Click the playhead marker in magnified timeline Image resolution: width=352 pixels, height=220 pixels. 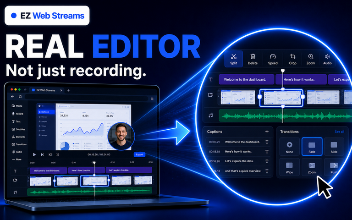(x=283, y=71)
